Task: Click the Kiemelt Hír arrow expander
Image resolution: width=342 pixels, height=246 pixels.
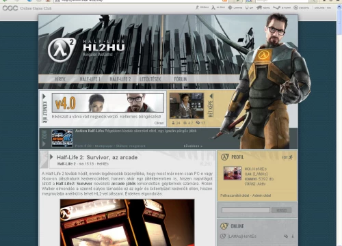Action: point(44,96)
